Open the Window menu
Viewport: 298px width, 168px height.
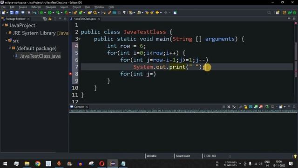tap(99, 7)
